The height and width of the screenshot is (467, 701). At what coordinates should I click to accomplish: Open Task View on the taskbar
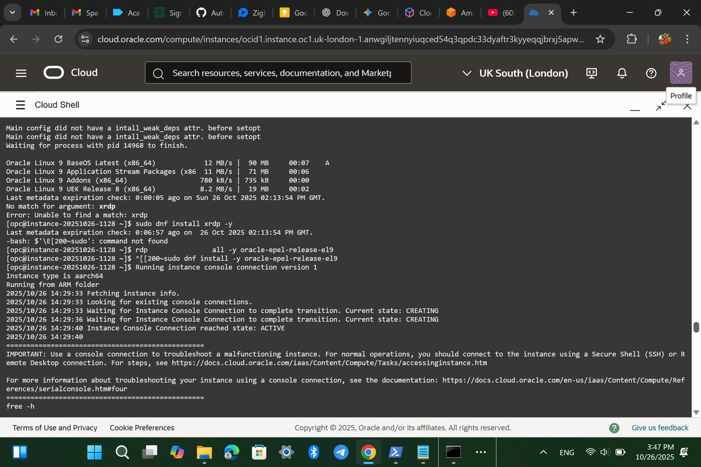(150, 452)
